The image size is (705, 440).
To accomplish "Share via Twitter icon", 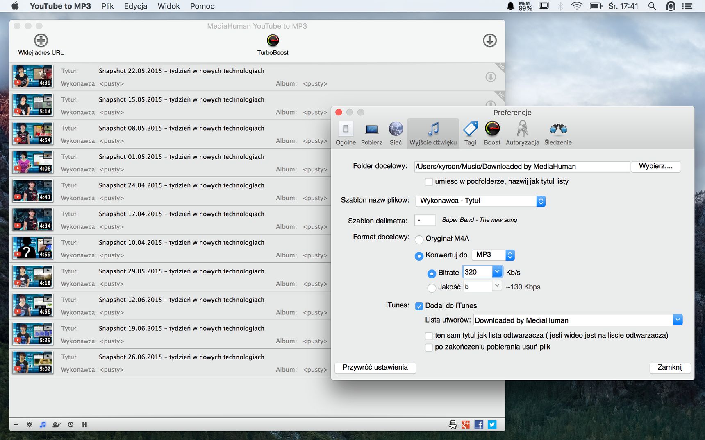I will point(492,425).
